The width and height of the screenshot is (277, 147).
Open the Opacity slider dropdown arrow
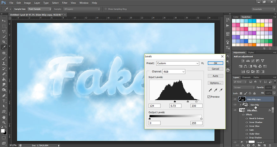[274, 87]
